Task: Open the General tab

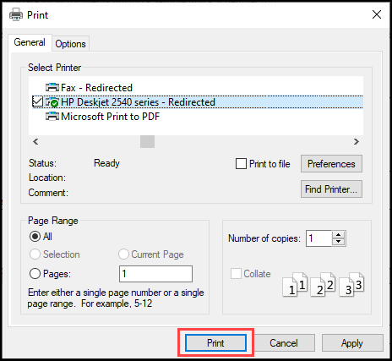Action: pyautogui.click(x=30, y=42)
